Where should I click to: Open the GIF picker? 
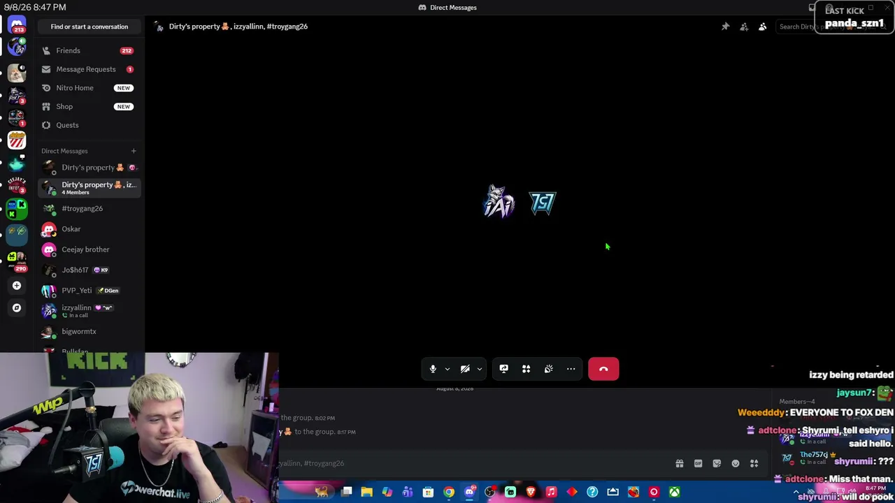coord(698,463)
